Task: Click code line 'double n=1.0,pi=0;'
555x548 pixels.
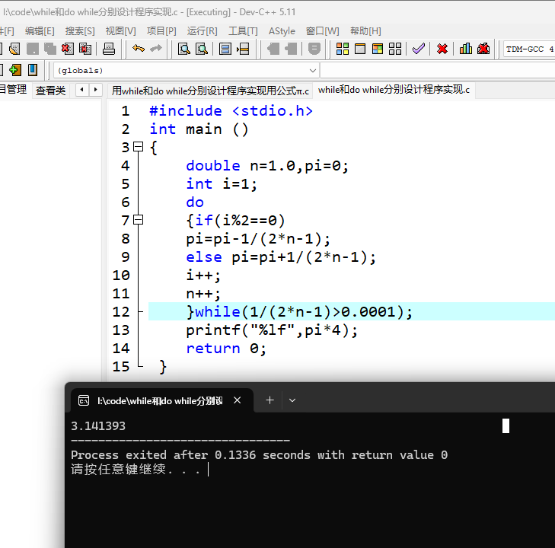Action: 267,166
